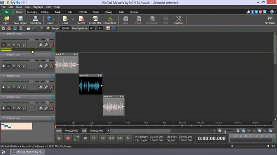
Task: Open the Load dropdown arrow
Action: [x=73, y=20]
